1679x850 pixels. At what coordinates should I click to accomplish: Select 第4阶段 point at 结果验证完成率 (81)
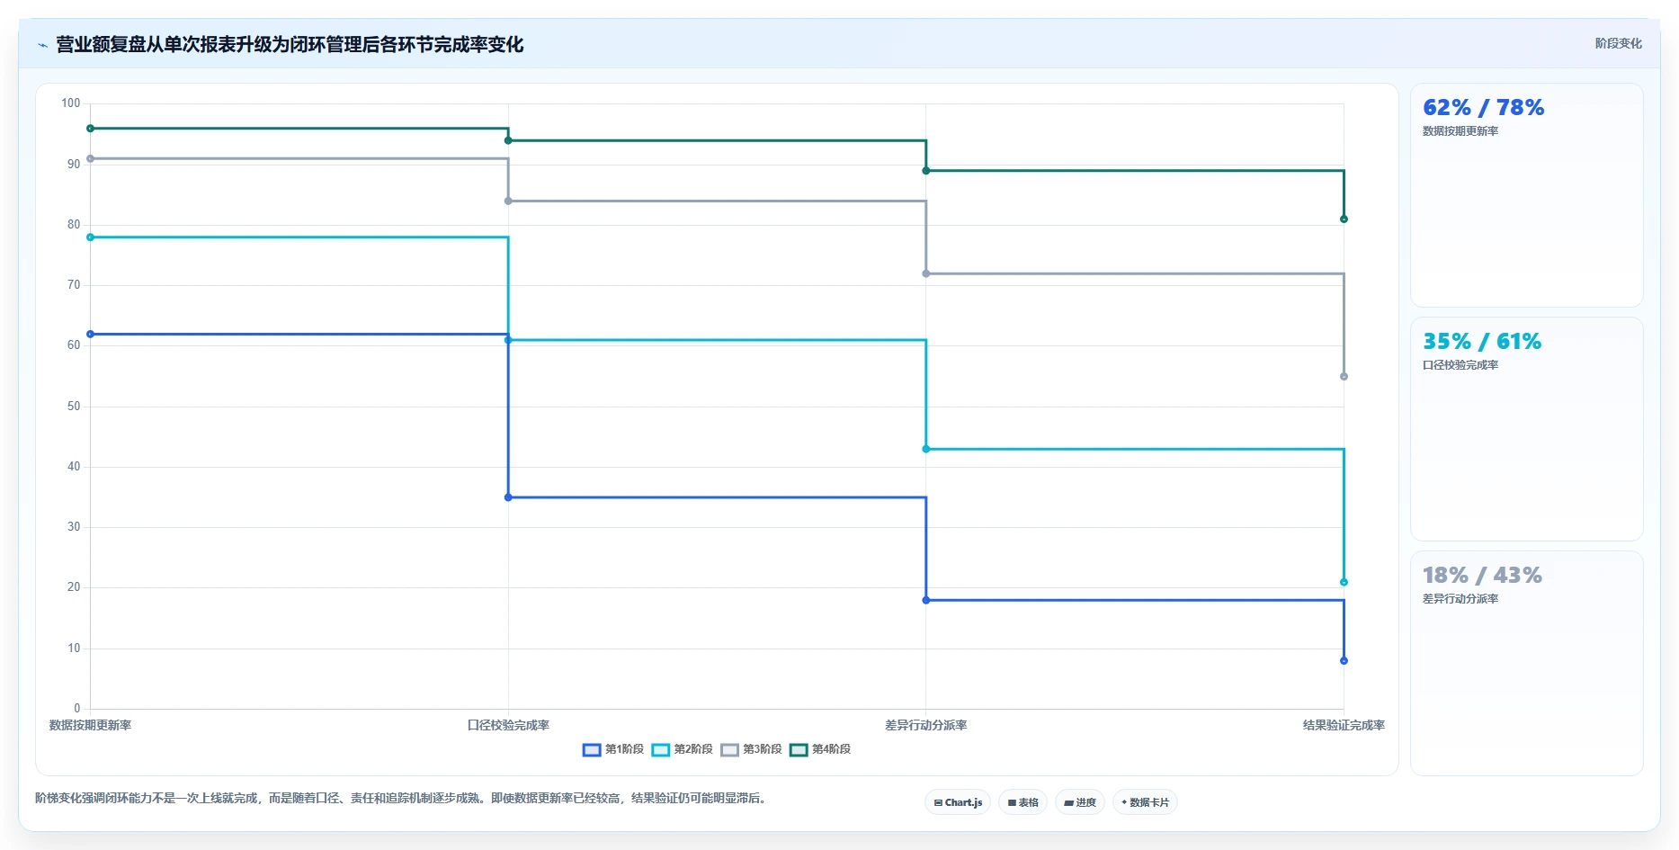point(1344,219)
